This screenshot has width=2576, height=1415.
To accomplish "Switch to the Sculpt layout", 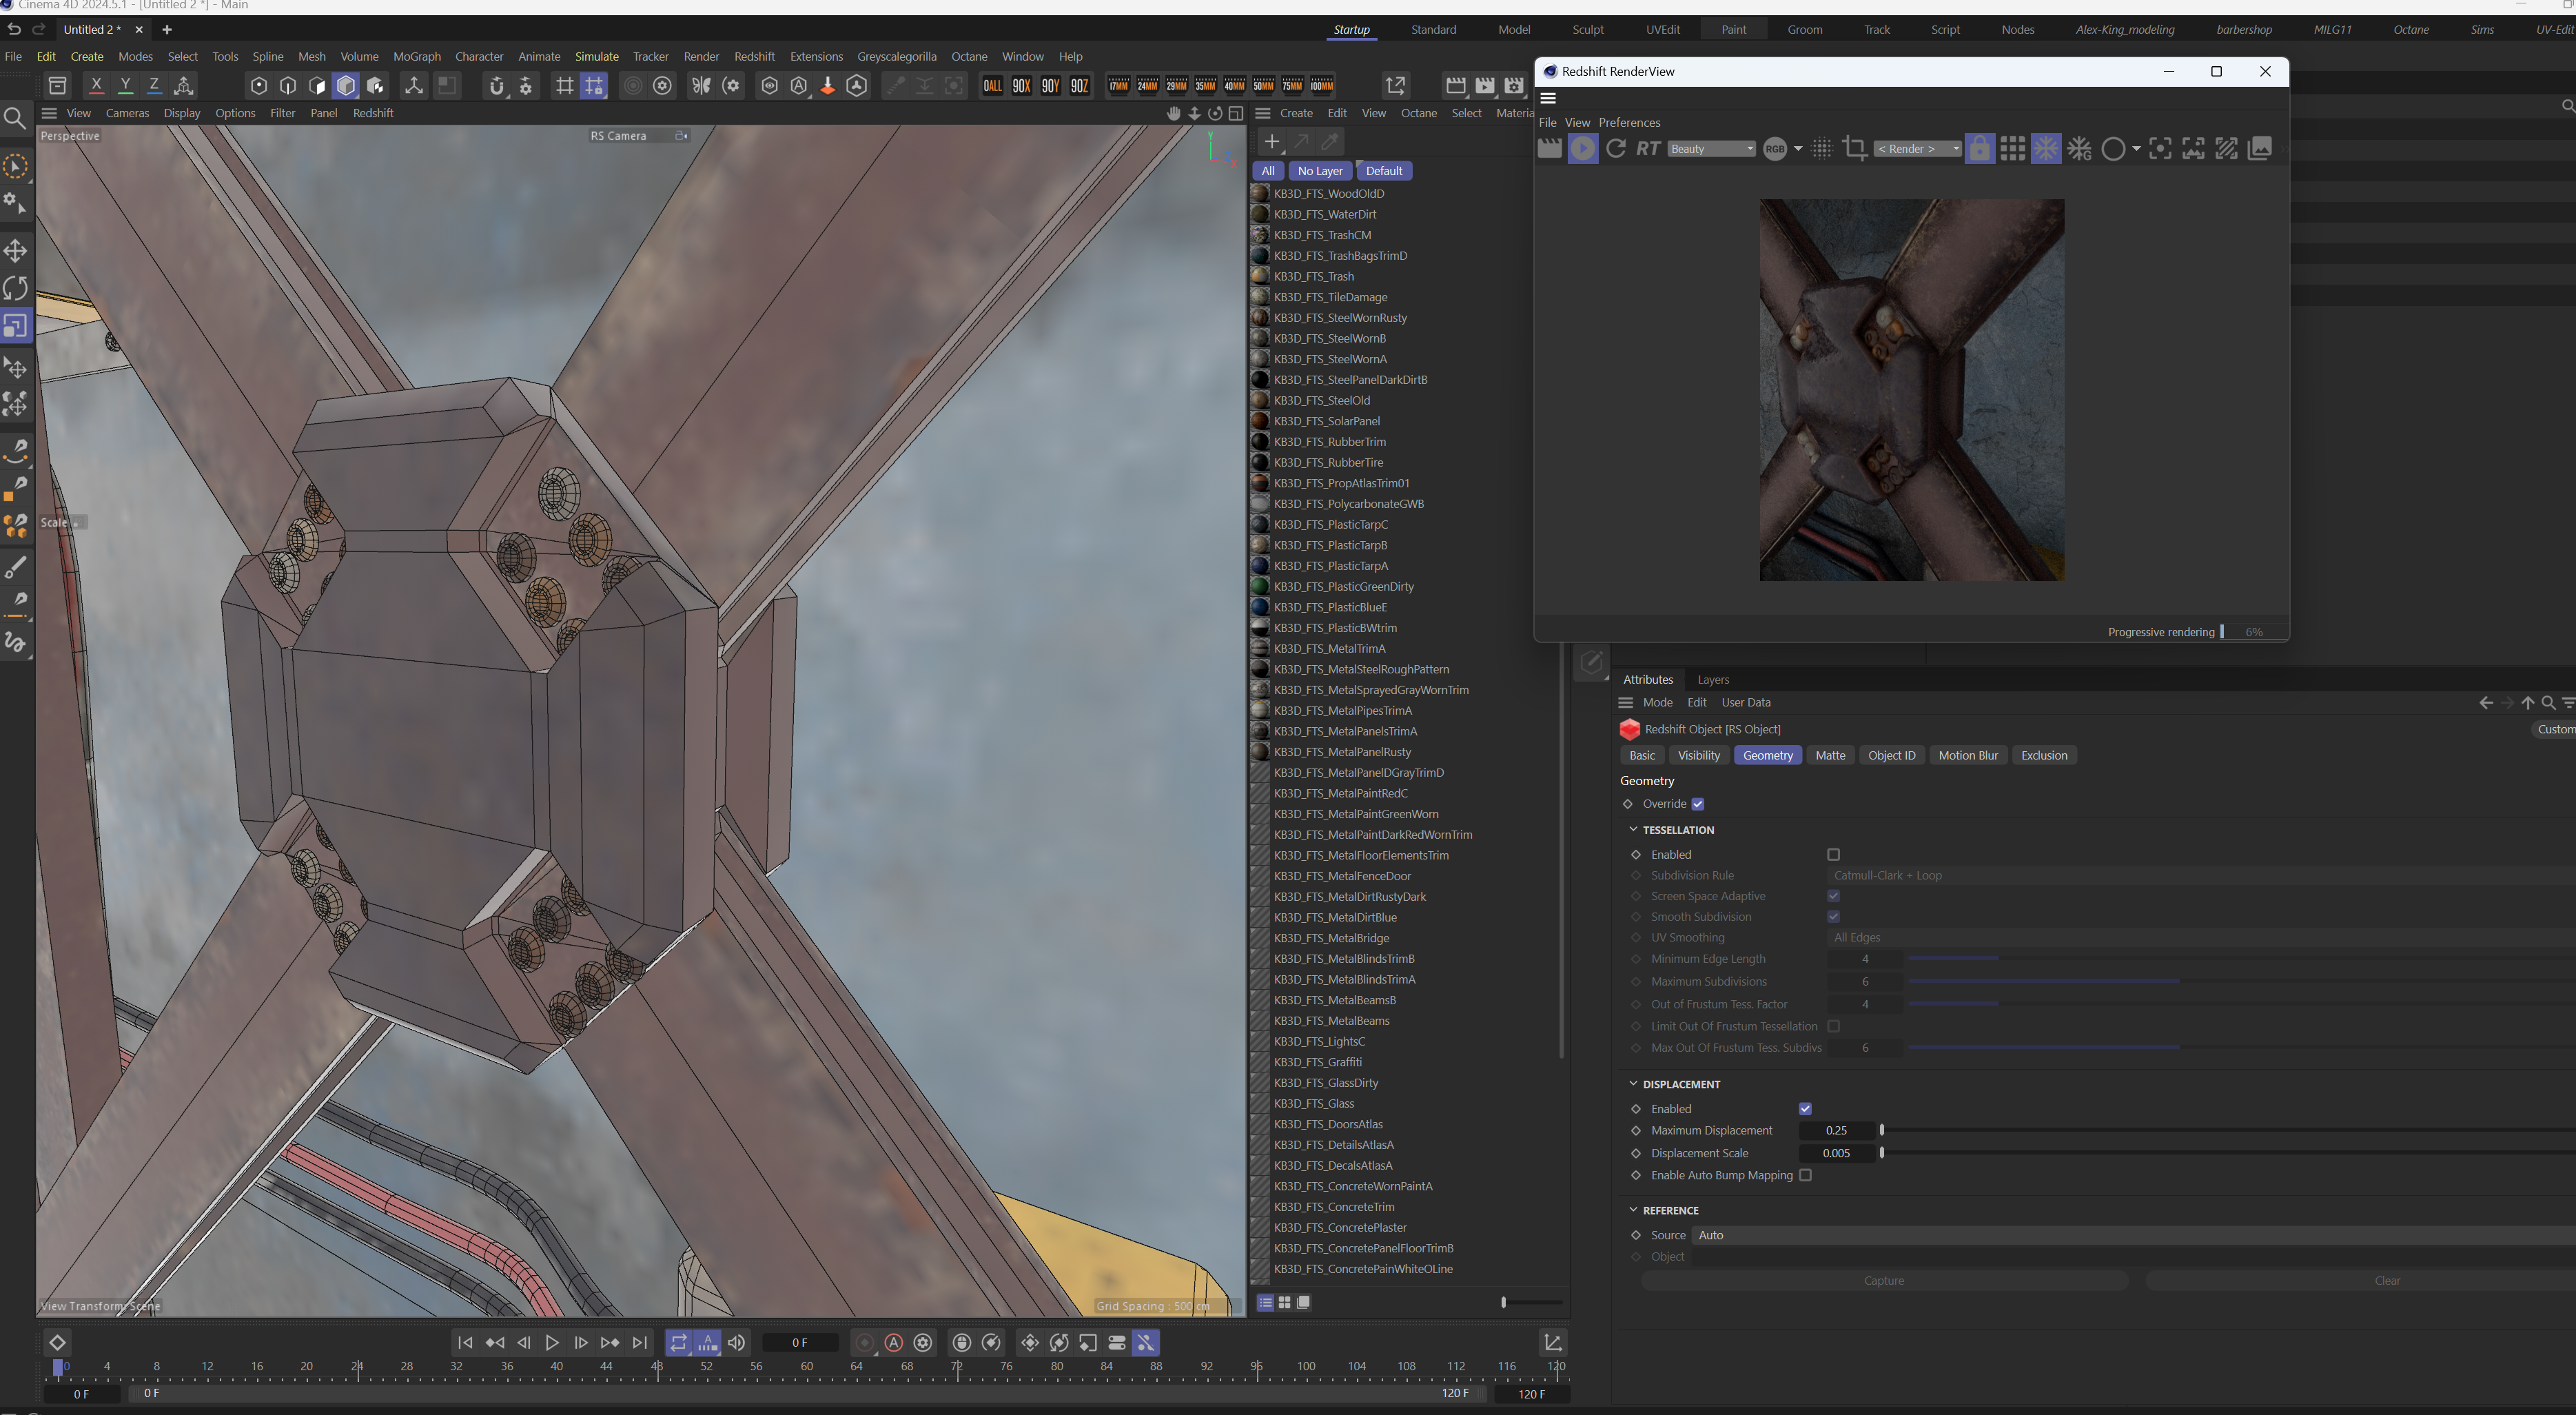I will tap(1587, 30).
